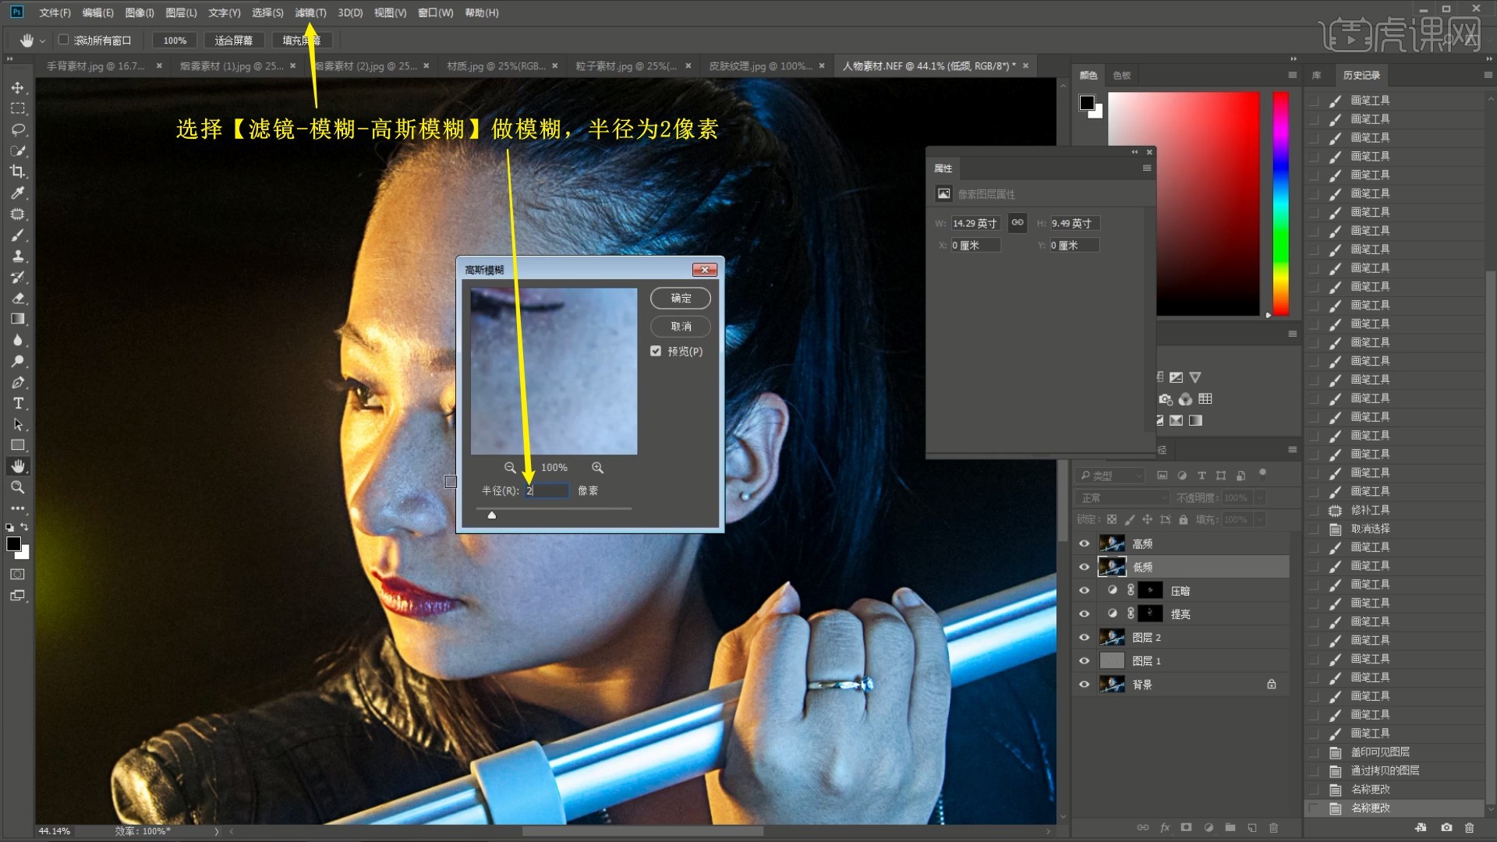Select the Pen tool
The image size is (1497, 842).
pyautogui.click(x=17, y=382)
